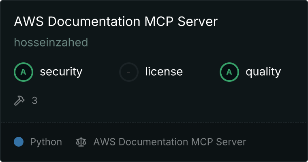
Task: Click the balance scales license icon
Action: [x=81, y=142]
